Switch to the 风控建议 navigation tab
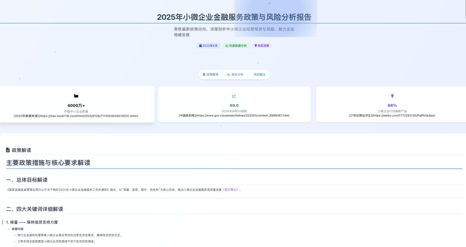The height and width of the screenshot is (247, 466). click(x=259, y=75)
